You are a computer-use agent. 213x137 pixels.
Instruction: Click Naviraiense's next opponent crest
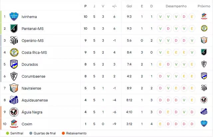204,88
